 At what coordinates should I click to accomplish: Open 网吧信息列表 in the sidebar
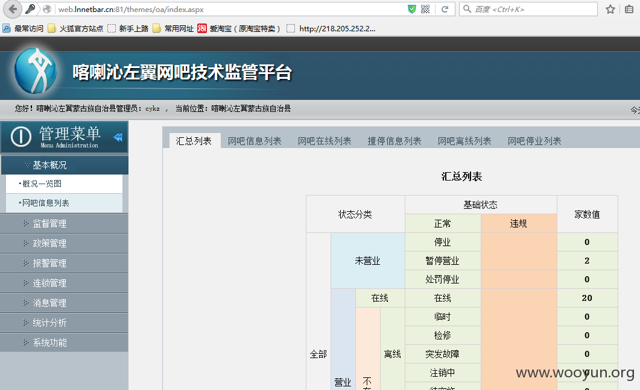click(x=64, y=203)
